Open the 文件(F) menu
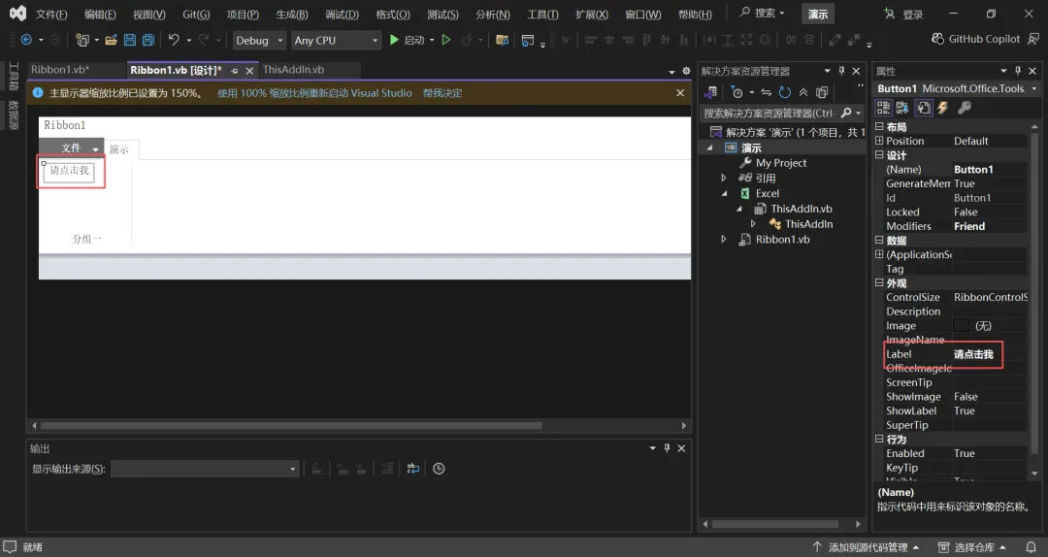 point(51,14)
